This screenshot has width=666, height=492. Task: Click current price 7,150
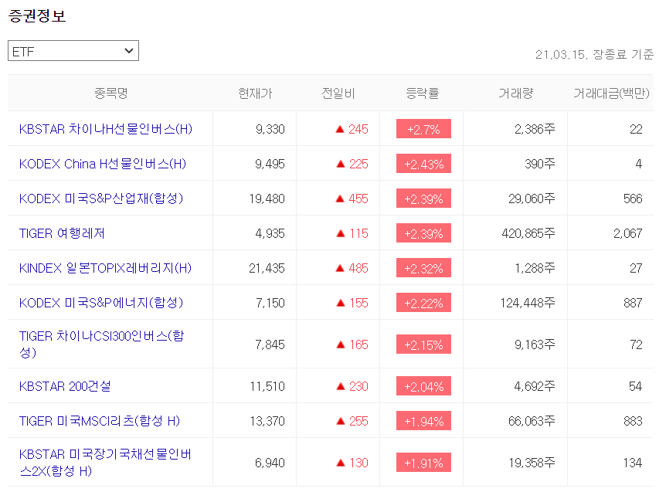point(270,303)
